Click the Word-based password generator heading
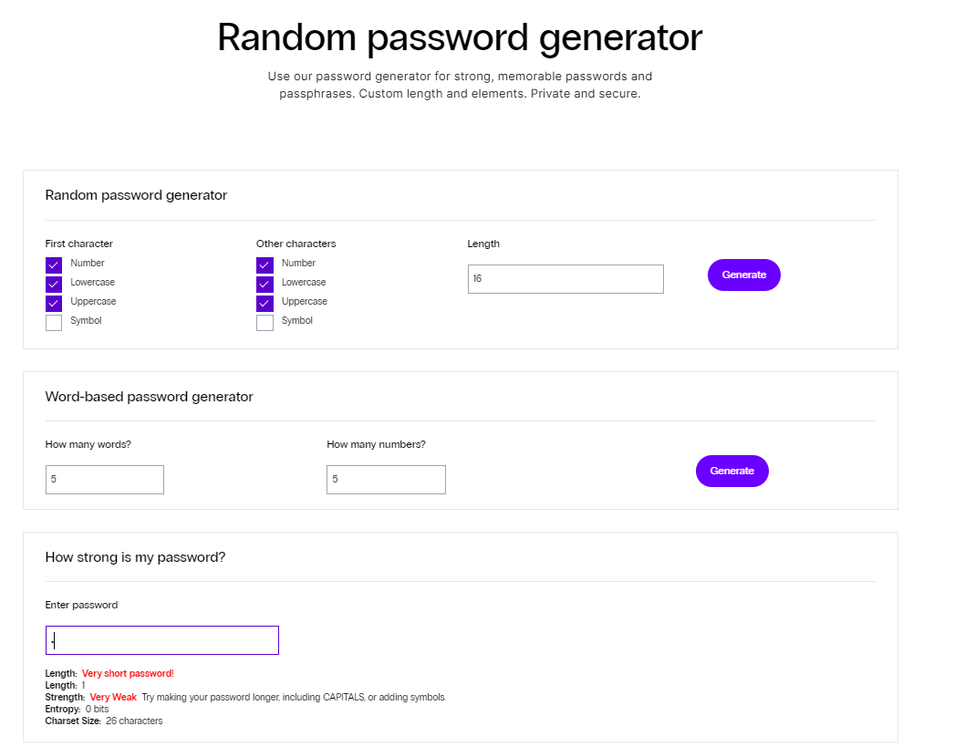The width and height of the screenshot is (975, 747). click(x=149, y=397)
